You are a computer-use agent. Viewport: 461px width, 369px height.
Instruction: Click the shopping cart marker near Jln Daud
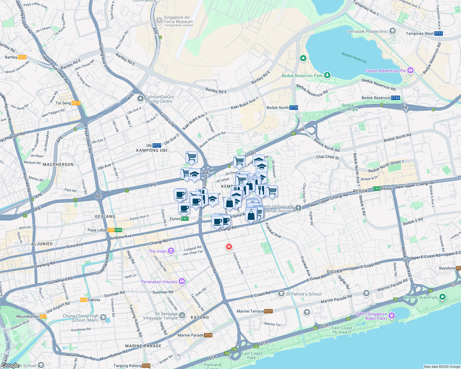[239, 161]
